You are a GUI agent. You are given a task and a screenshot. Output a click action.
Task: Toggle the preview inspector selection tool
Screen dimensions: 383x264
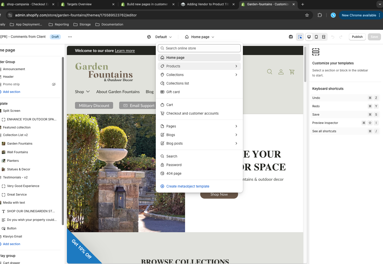point(300,37)
